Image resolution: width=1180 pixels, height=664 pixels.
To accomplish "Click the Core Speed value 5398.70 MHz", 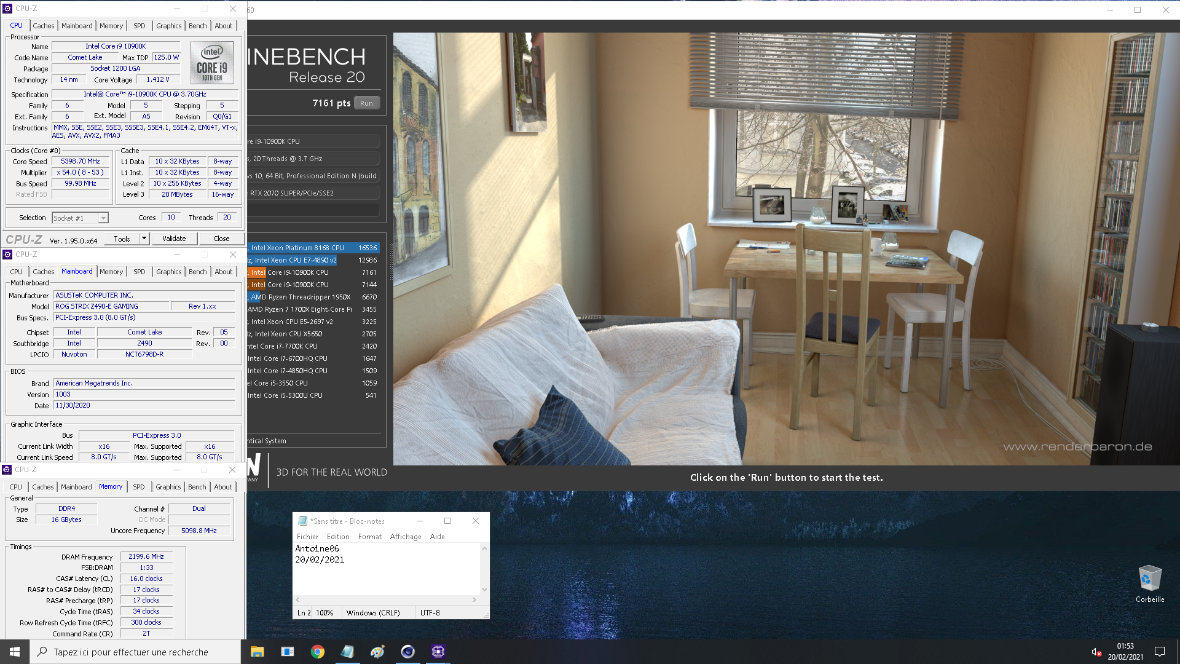I will 81,161.
